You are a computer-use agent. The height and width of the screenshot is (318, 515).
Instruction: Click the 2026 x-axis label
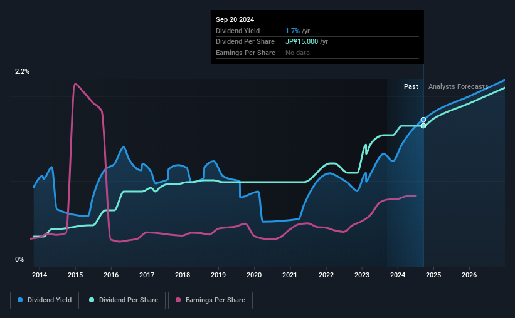coord(469,275)
